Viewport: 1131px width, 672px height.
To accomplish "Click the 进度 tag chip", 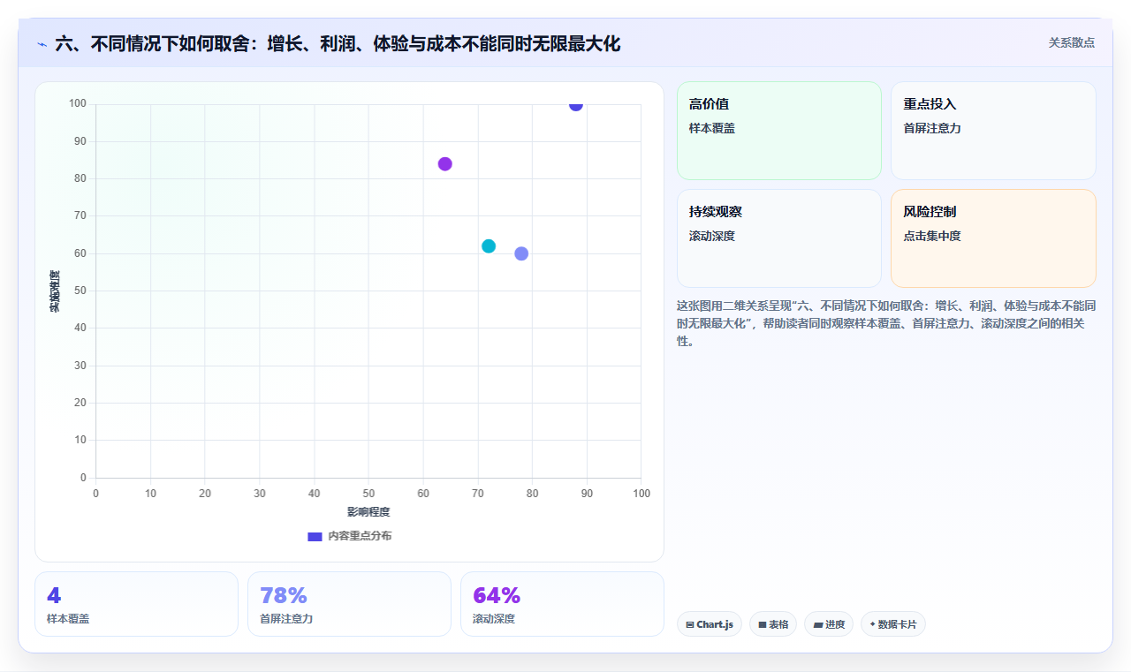I will (x=829, y=624).
